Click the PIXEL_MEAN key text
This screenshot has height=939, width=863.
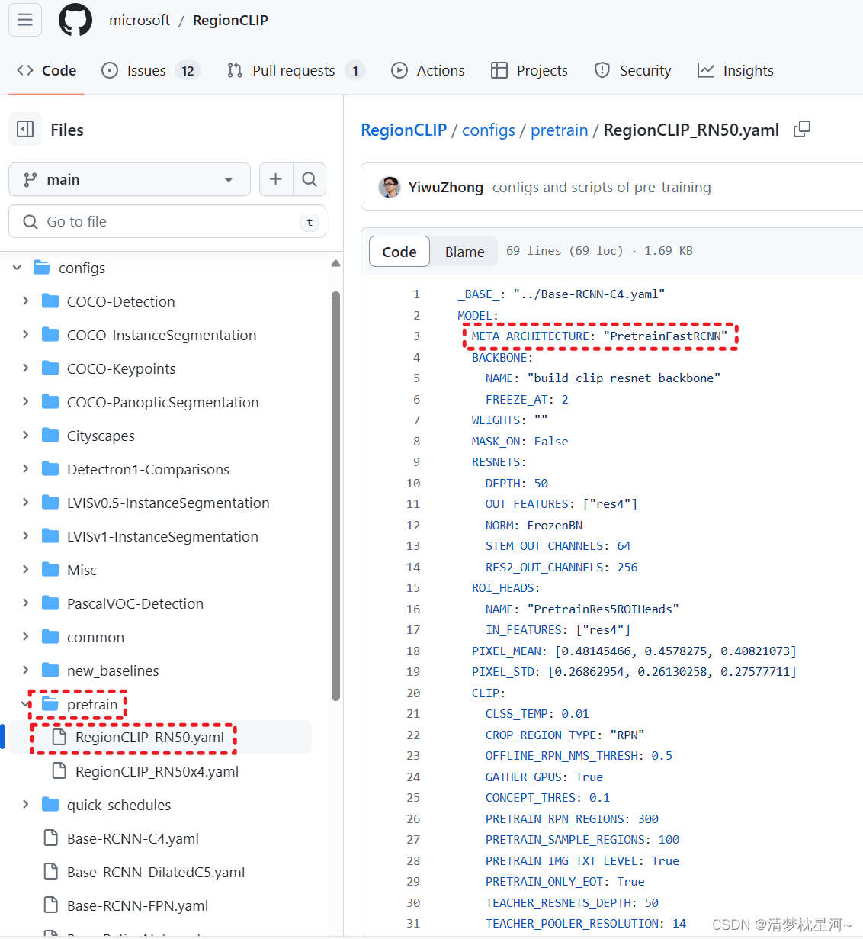click(506, 651)
